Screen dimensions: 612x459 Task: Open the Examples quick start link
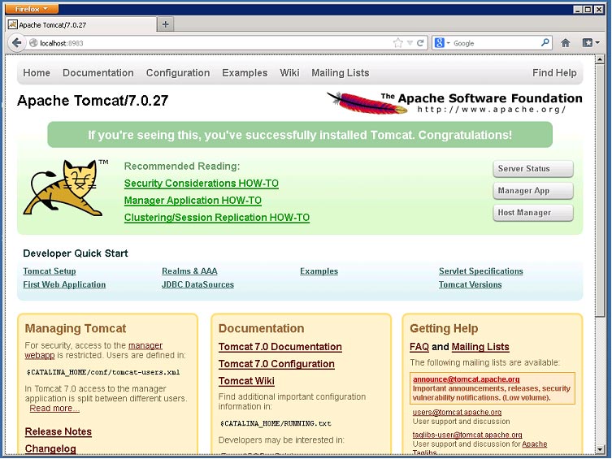click(x=319, y=271)
